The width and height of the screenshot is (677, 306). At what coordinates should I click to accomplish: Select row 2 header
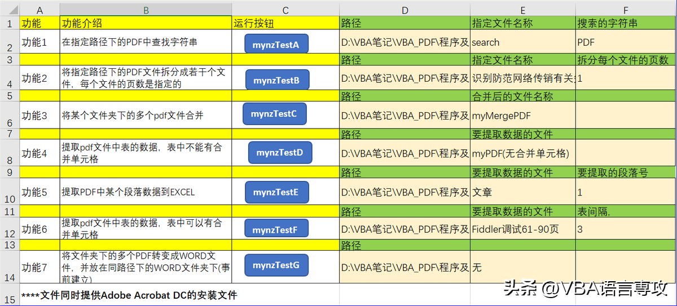point(10,42)
